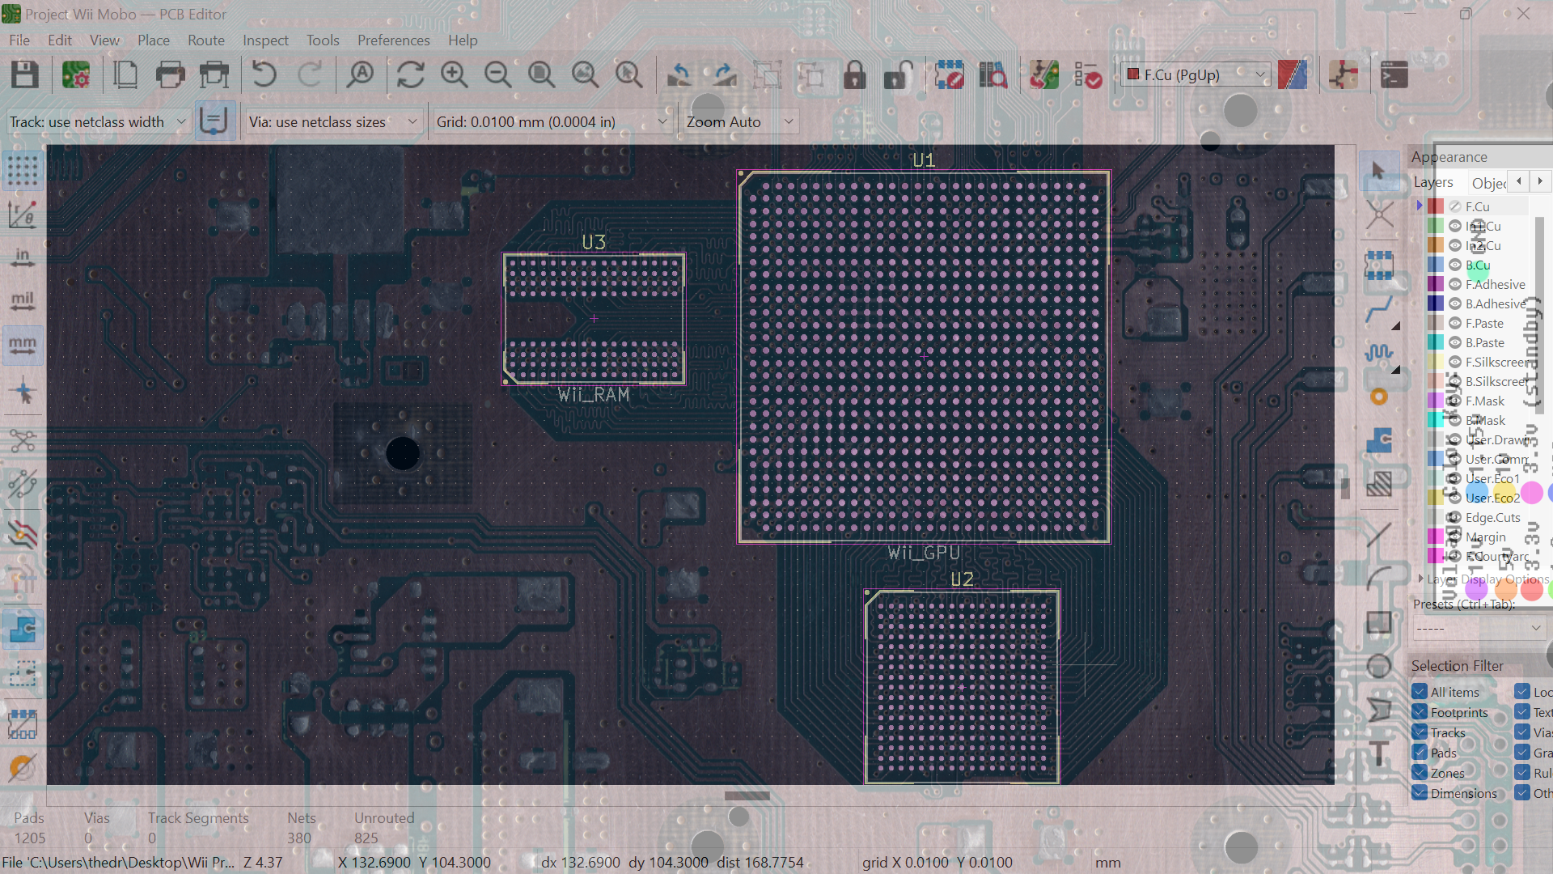
Task: Open the Footprint Library Browser icon
Action: (993, 74)
